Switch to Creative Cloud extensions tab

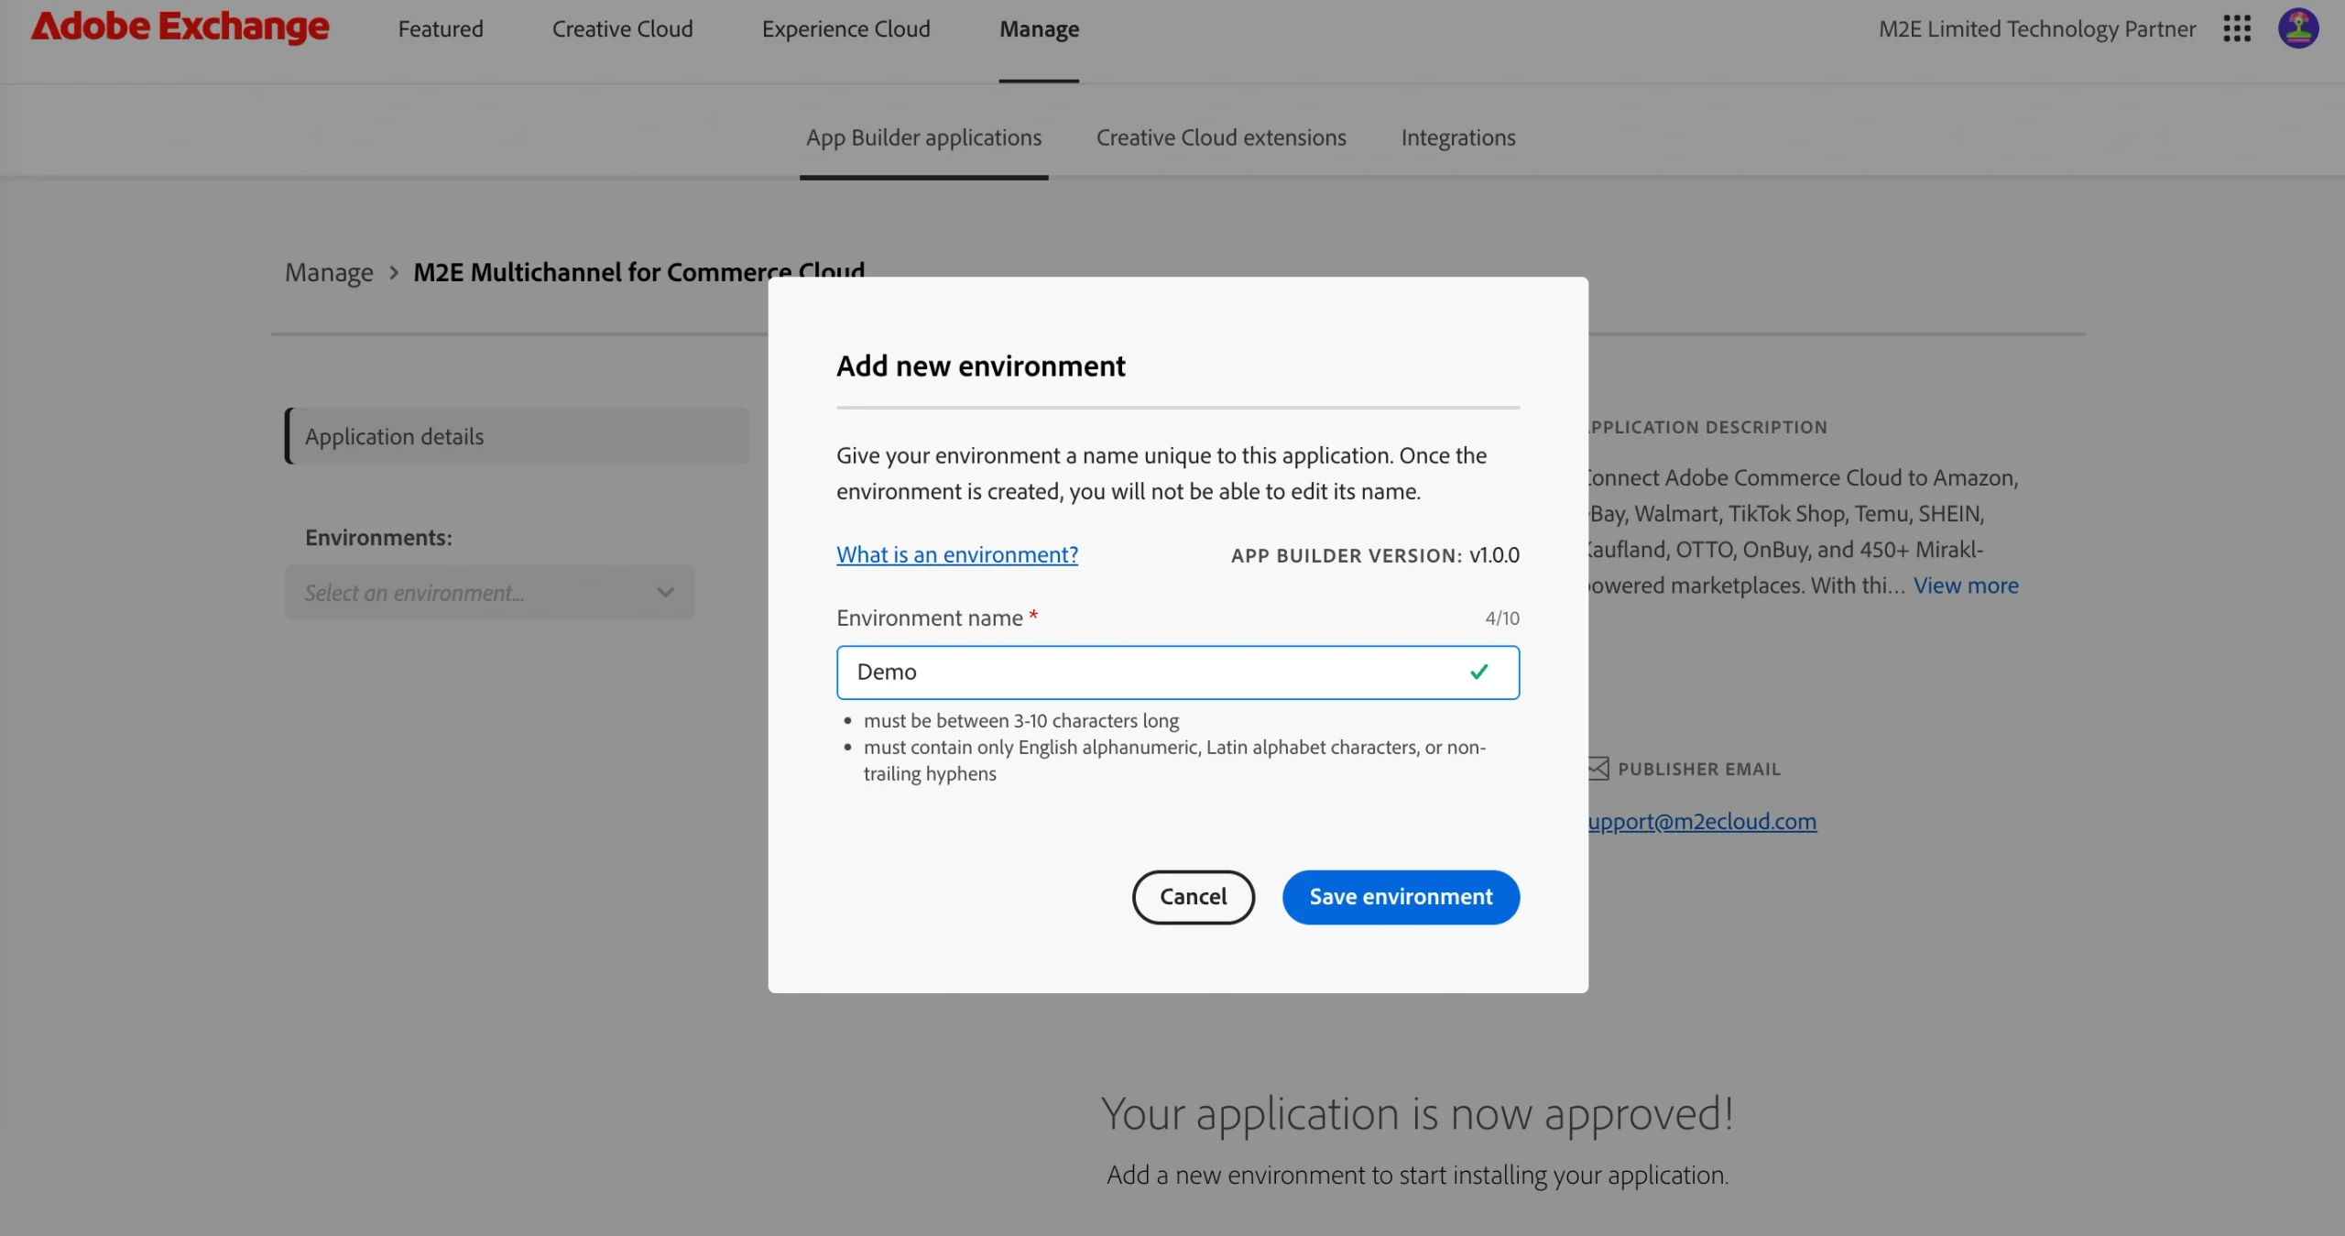(x=1221, y=137)
